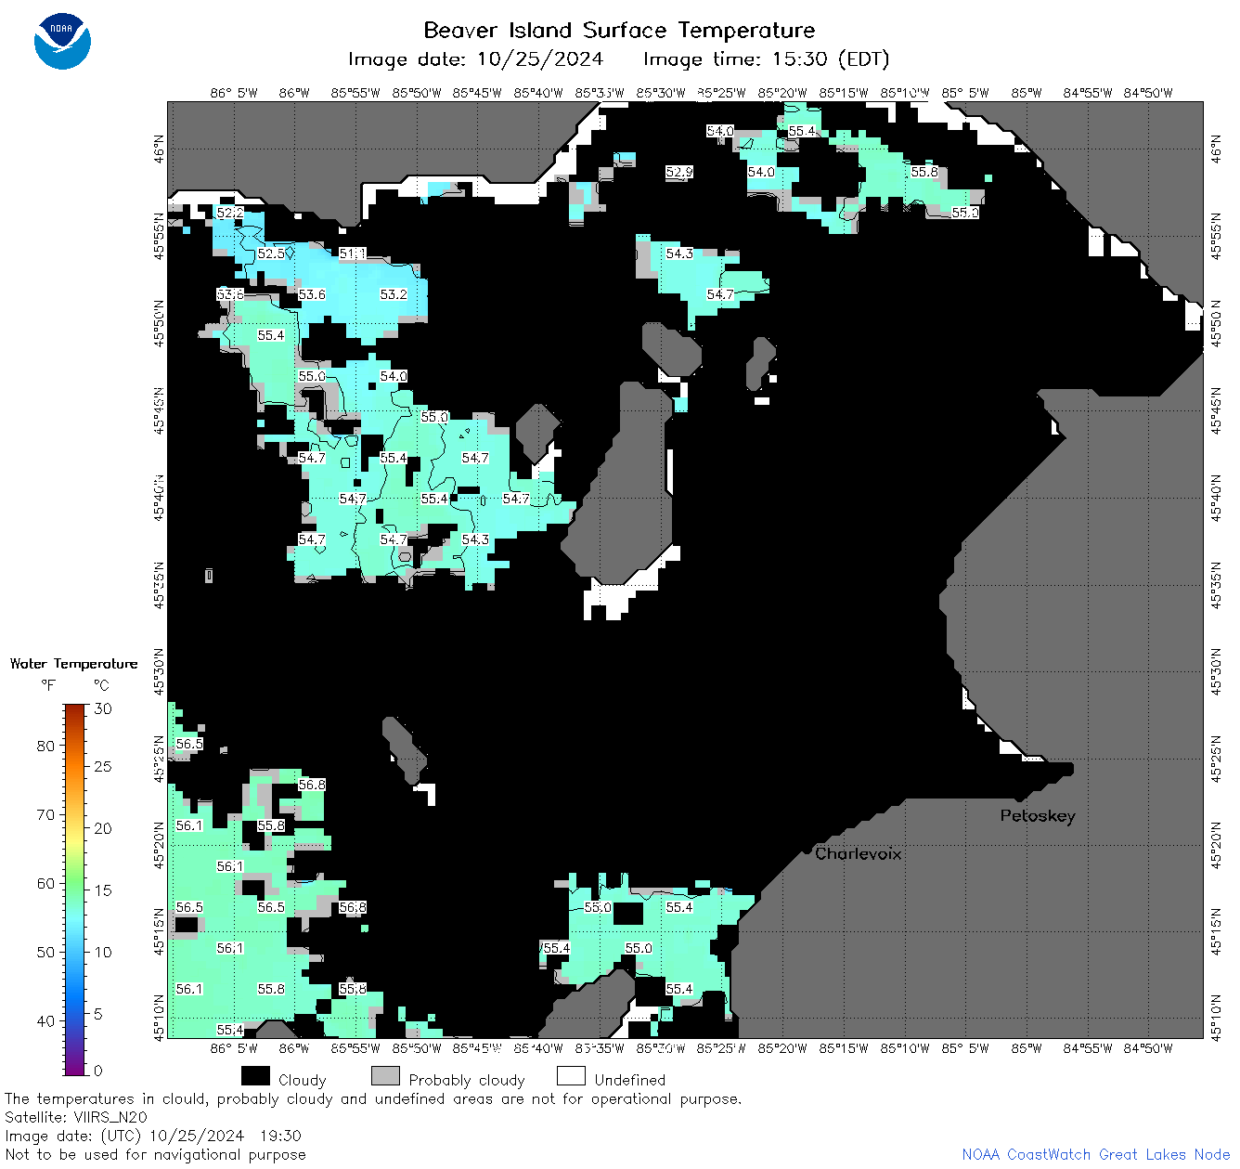
Task: Click the disclaimer about cloudy and undefined areas
Action: tap(373, 1098)
